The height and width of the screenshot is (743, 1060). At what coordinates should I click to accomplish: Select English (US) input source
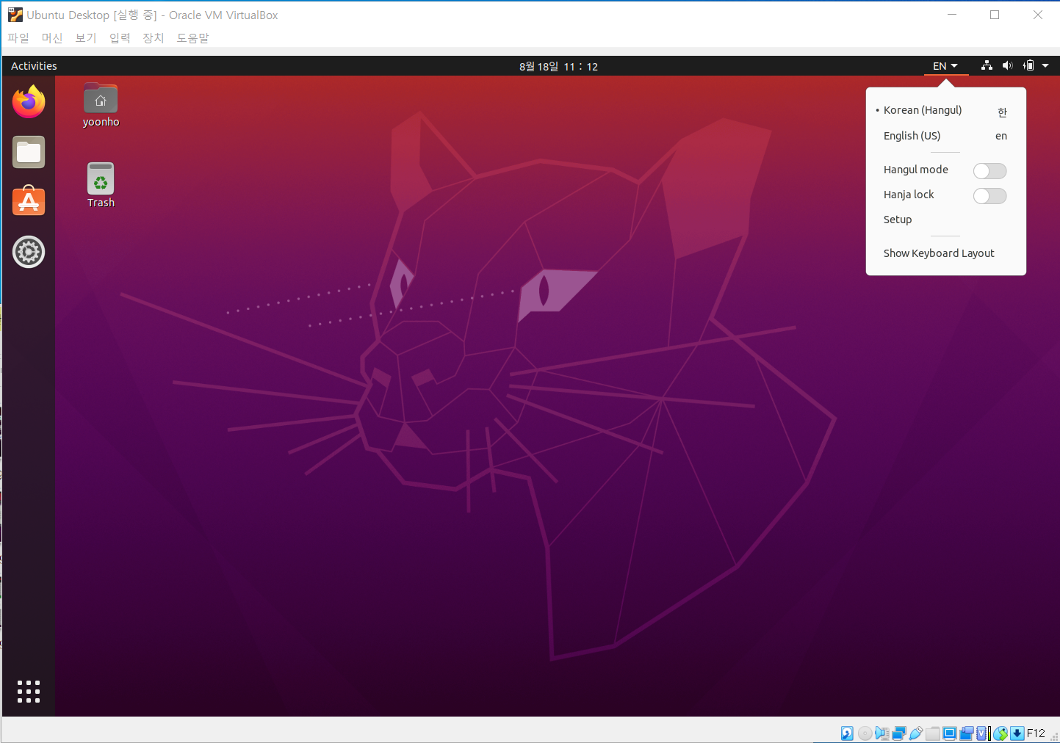[x=945, y=136]
